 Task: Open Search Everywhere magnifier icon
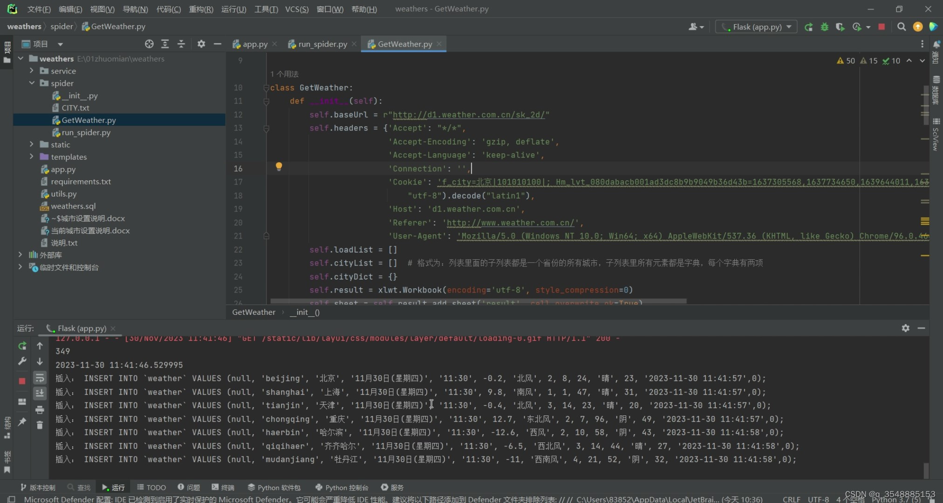click(x=902, y=27)
